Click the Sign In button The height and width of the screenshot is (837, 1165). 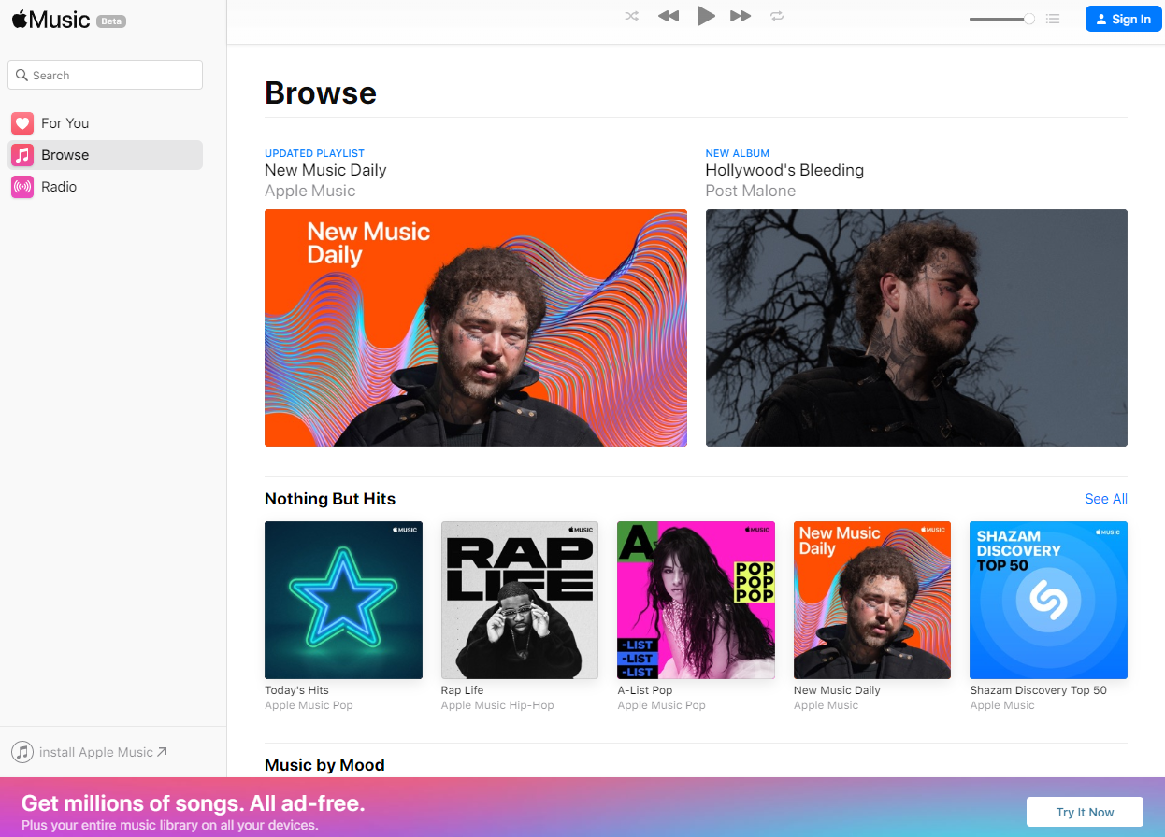click(1123, 19)
